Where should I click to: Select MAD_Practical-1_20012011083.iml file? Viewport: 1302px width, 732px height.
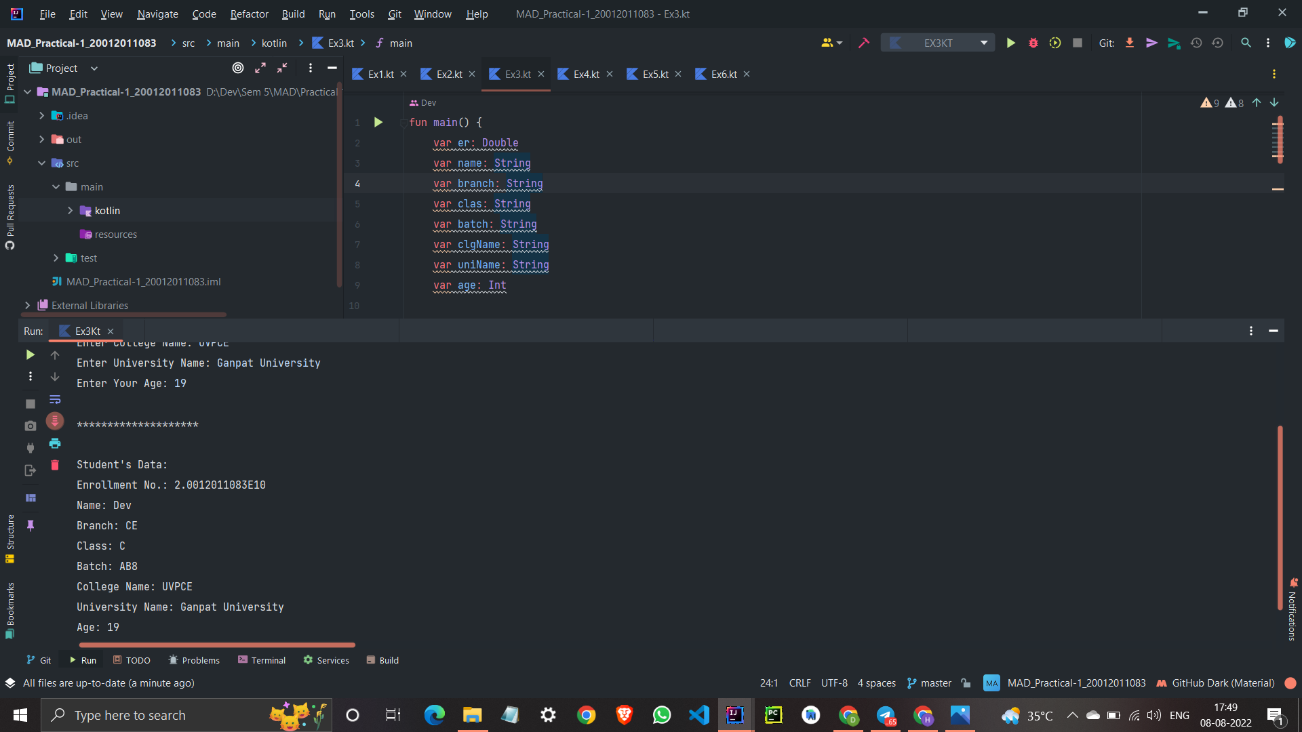point(136,281)
